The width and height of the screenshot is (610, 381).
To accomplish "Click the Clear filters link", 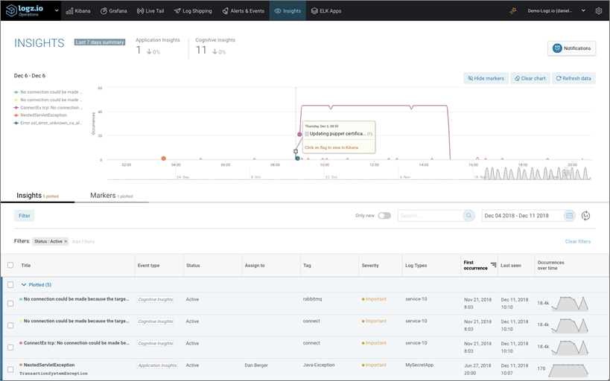I will point(578,241).
